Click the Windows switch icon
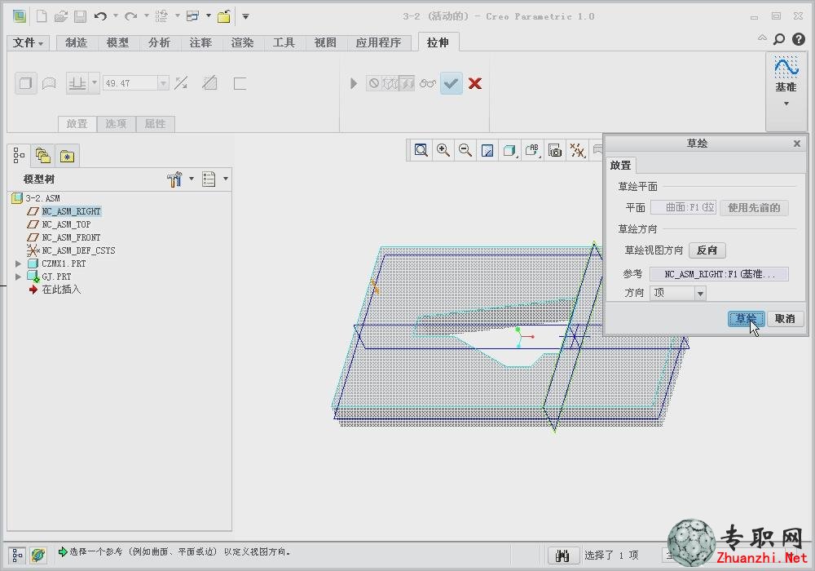Image resolution: width=815 pixels, height=571 pixels. (193, 16)
